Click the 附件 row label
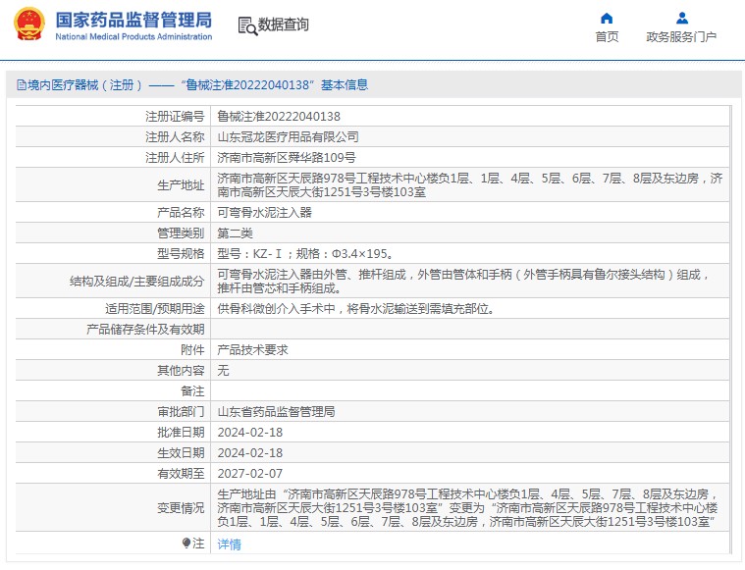This screenshot has width=745, height=570. (x=192, y=349)
